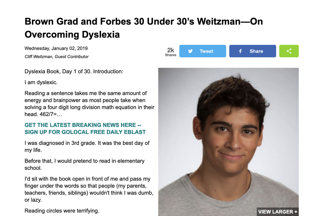Viewport: 325px width, 216px height.
Task: Follow the Sign Up for GoLocal Free Daily Eblast link
Action: tap(85, 132)
